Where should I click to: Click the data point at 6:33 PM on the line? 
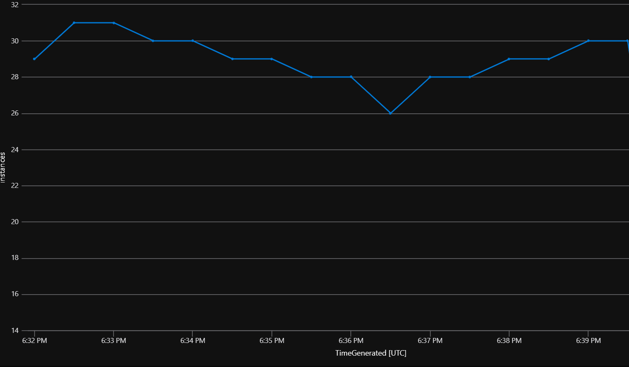point(114,23)
